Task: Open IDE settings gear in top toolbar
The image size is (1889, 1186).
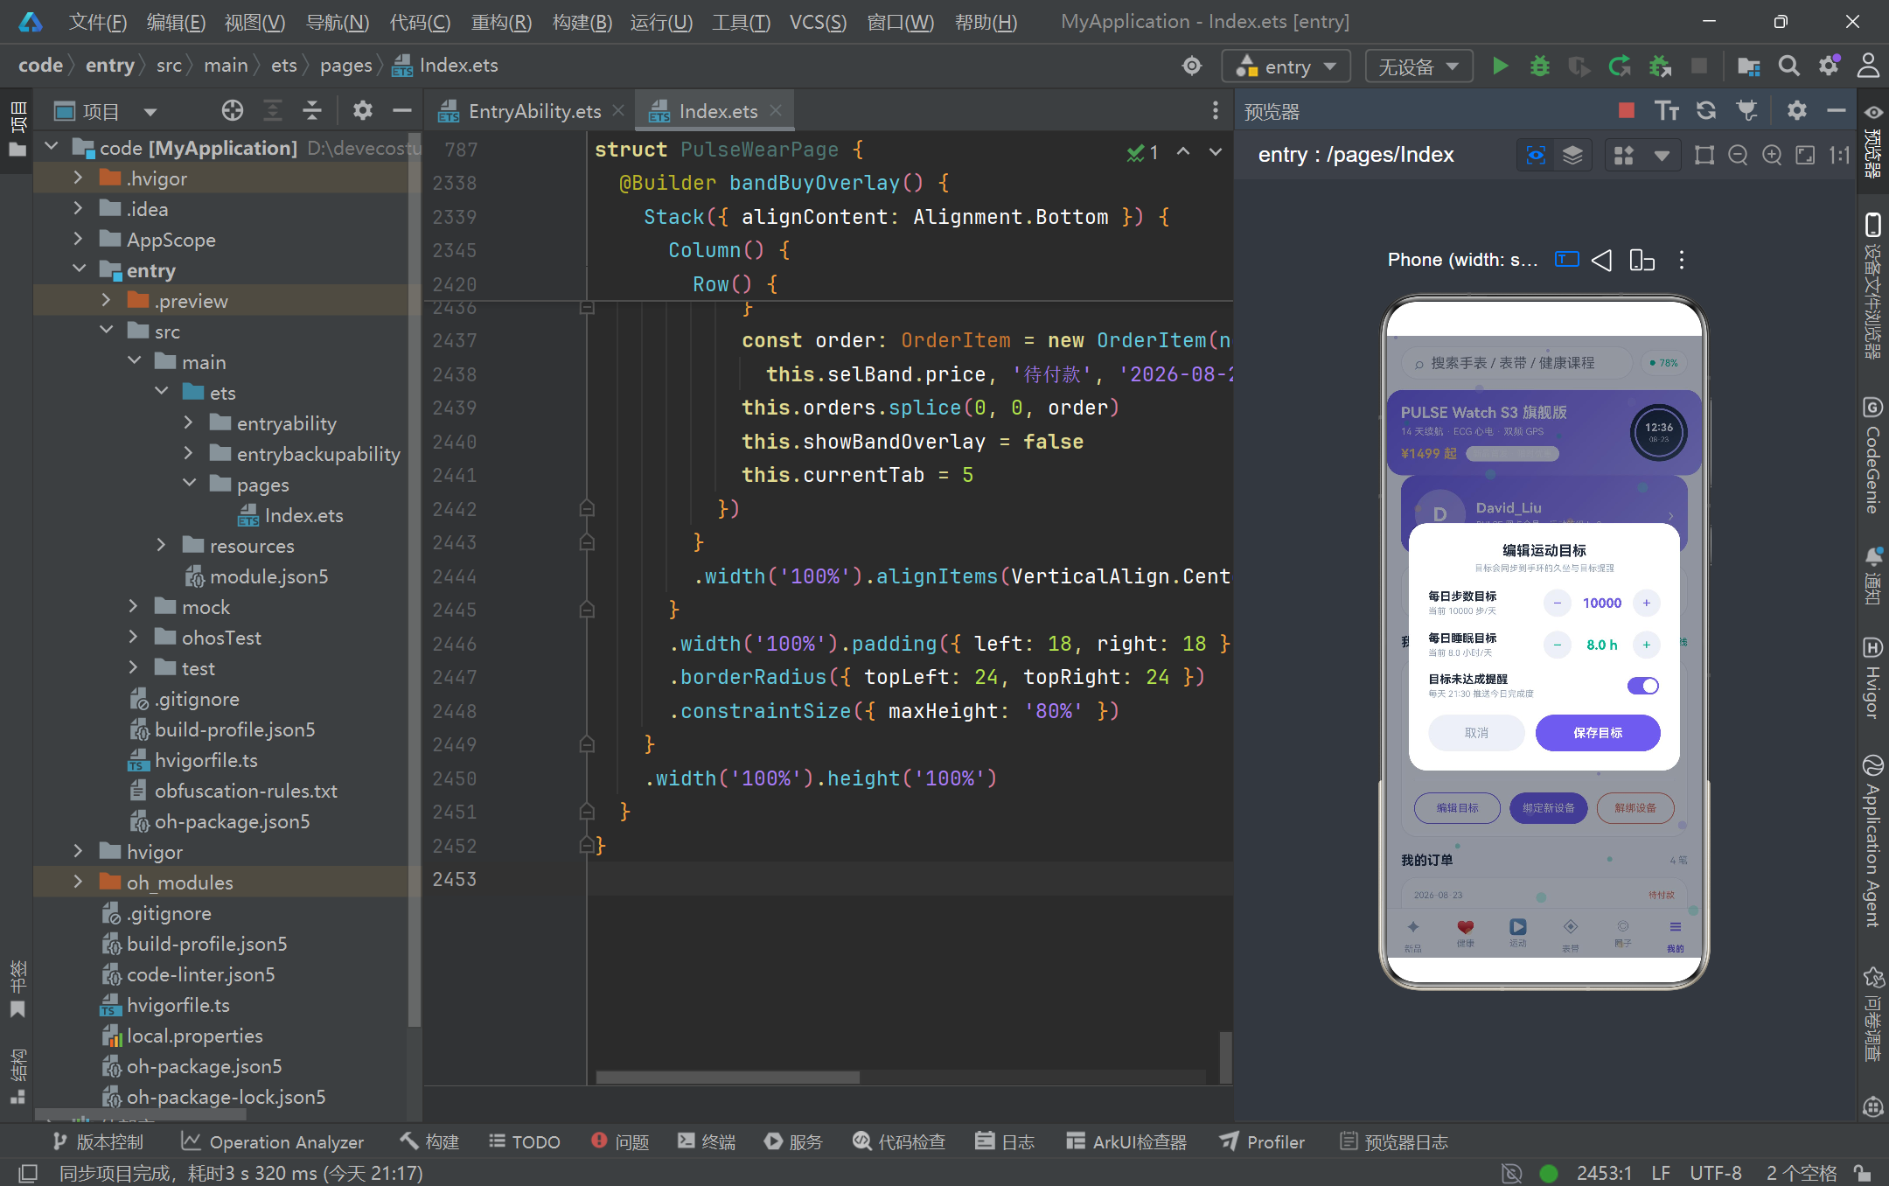Action: click(1829, 66)
